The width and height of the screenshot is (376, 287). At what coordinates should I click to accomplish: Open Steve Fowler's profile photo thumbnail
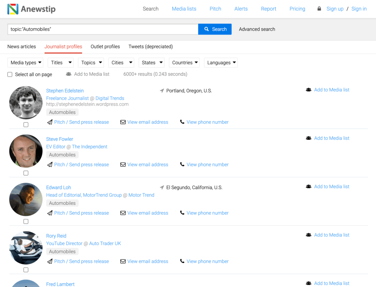click(x=26, y=151)
